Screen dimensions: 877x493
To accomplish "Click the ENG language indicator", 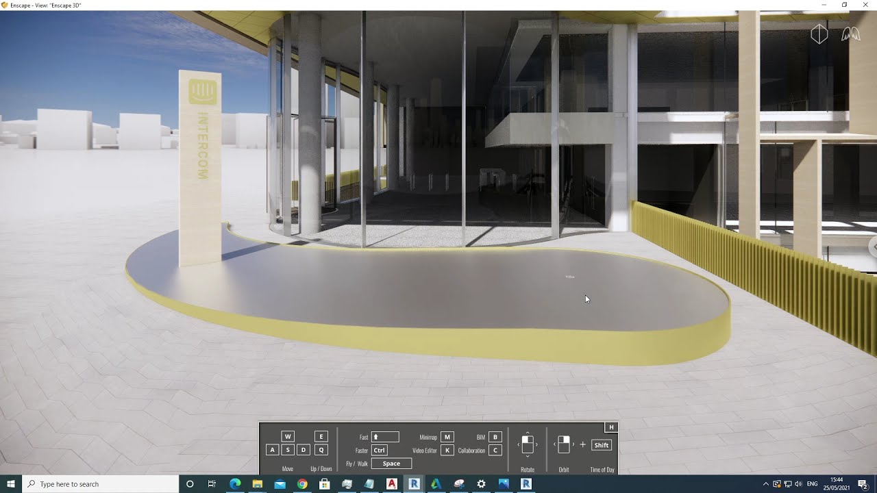I will click(x=813, y=484).
